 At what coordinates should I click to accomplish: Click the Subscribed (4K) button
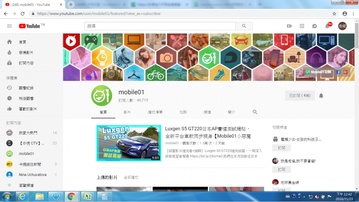(300, 96)
